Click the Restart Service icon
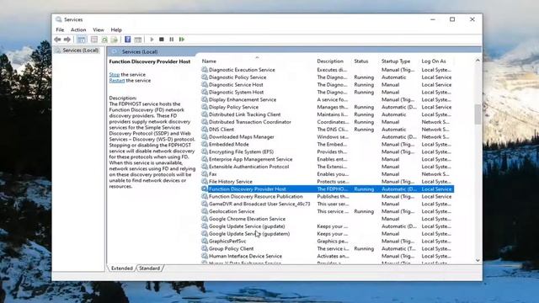 coord(182,40)
